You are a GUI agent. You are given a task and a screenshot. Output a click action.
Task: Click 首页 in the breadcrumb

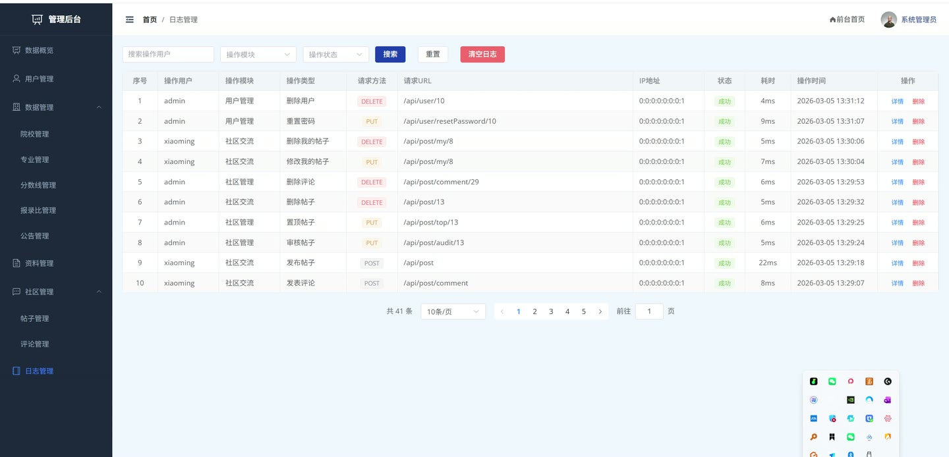[x=150, y=20]
